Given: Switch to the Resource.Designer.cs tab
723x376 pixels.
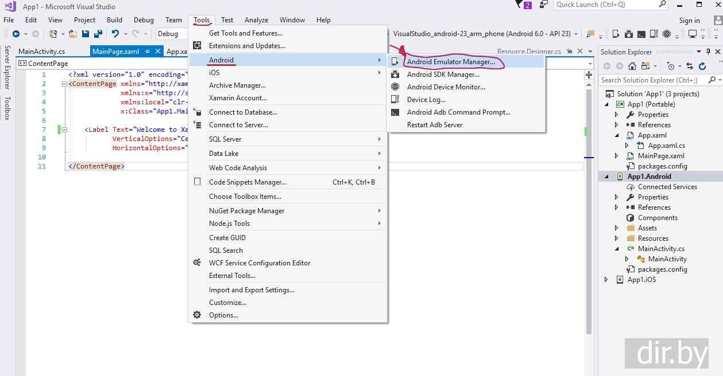Looking at the screenshot, I should tap(529, 52).
